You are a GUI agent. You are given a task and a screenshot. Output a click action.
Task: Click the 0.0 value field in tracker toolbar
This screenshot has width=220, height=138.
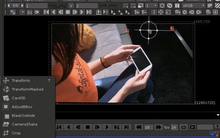coord(30,12)
